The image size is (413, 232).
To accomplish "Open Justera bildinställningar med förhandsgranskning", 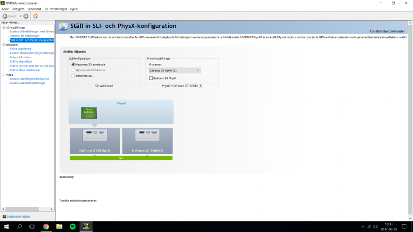I will click(x=31, y=31).
